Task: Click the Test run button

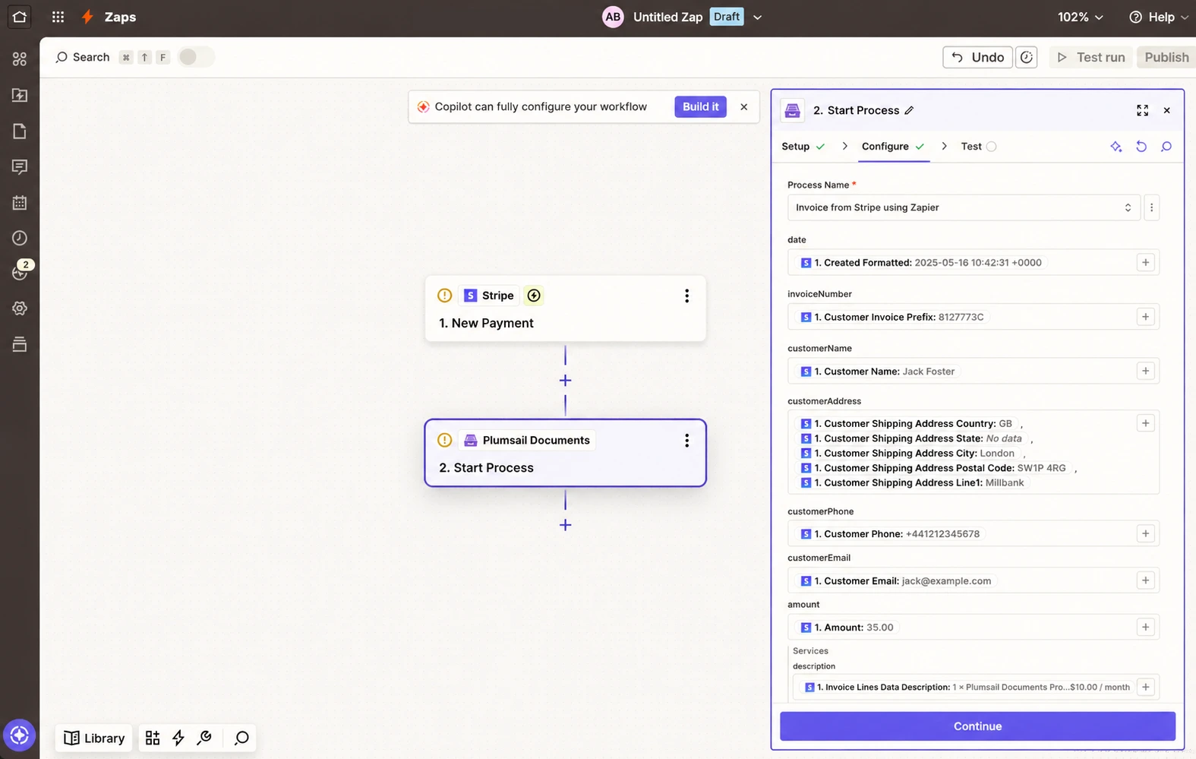Action: click(1091, 57)
